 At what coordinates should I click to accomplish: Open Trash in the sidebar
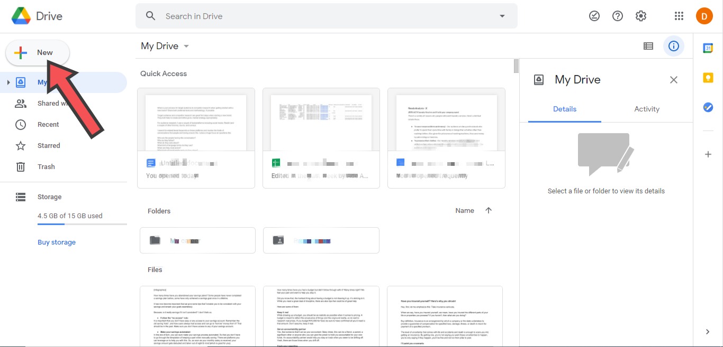[64, 167]
